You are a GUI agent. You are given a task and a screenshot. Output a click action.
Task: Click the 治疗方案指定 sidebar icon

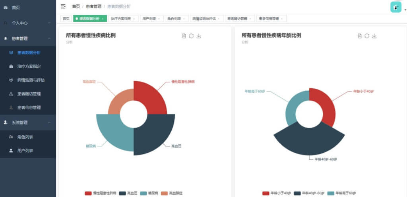(x=11, y=66)
